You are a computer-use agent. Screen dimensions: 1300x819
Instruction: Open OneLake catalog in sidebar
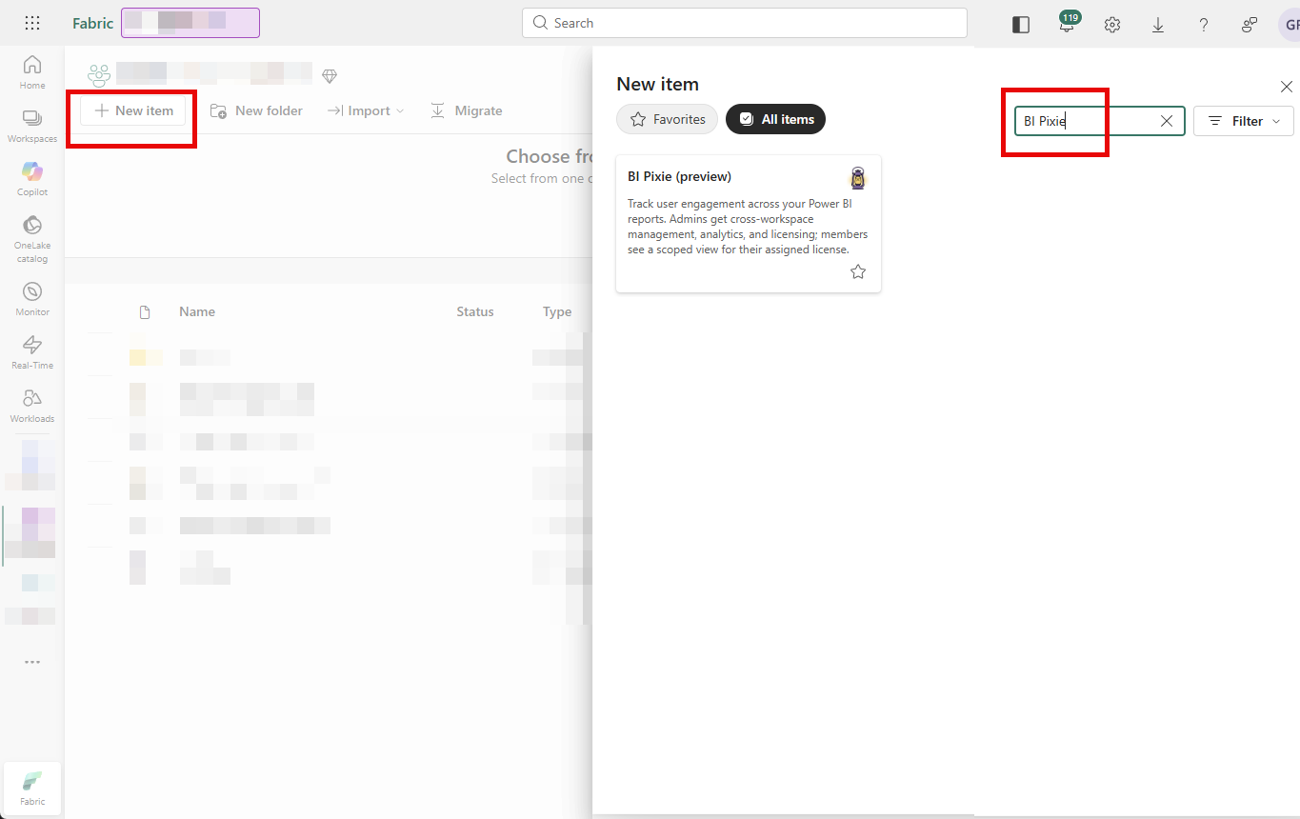pyautogui.click(x=32, y=239)
